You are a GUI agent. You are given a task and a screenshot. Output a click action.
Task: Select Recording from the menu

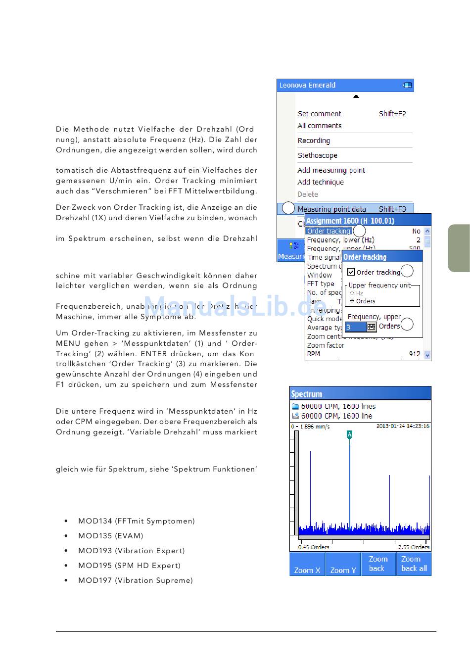(x=314, y=141)
